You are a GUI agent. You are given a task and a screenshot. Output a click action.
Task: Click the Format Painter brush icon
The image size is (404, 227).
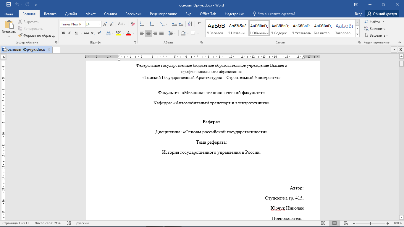[x=20, y=35]
